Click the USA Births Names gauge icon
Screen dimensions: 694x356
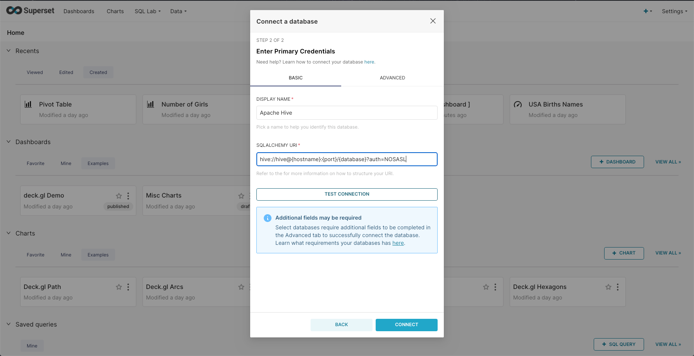518,104
